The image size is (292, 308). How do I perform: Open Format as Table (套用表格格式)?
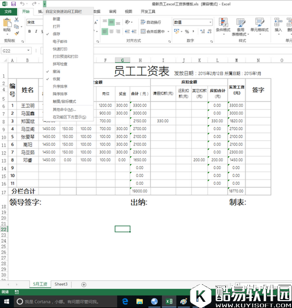tap(240, 27)
